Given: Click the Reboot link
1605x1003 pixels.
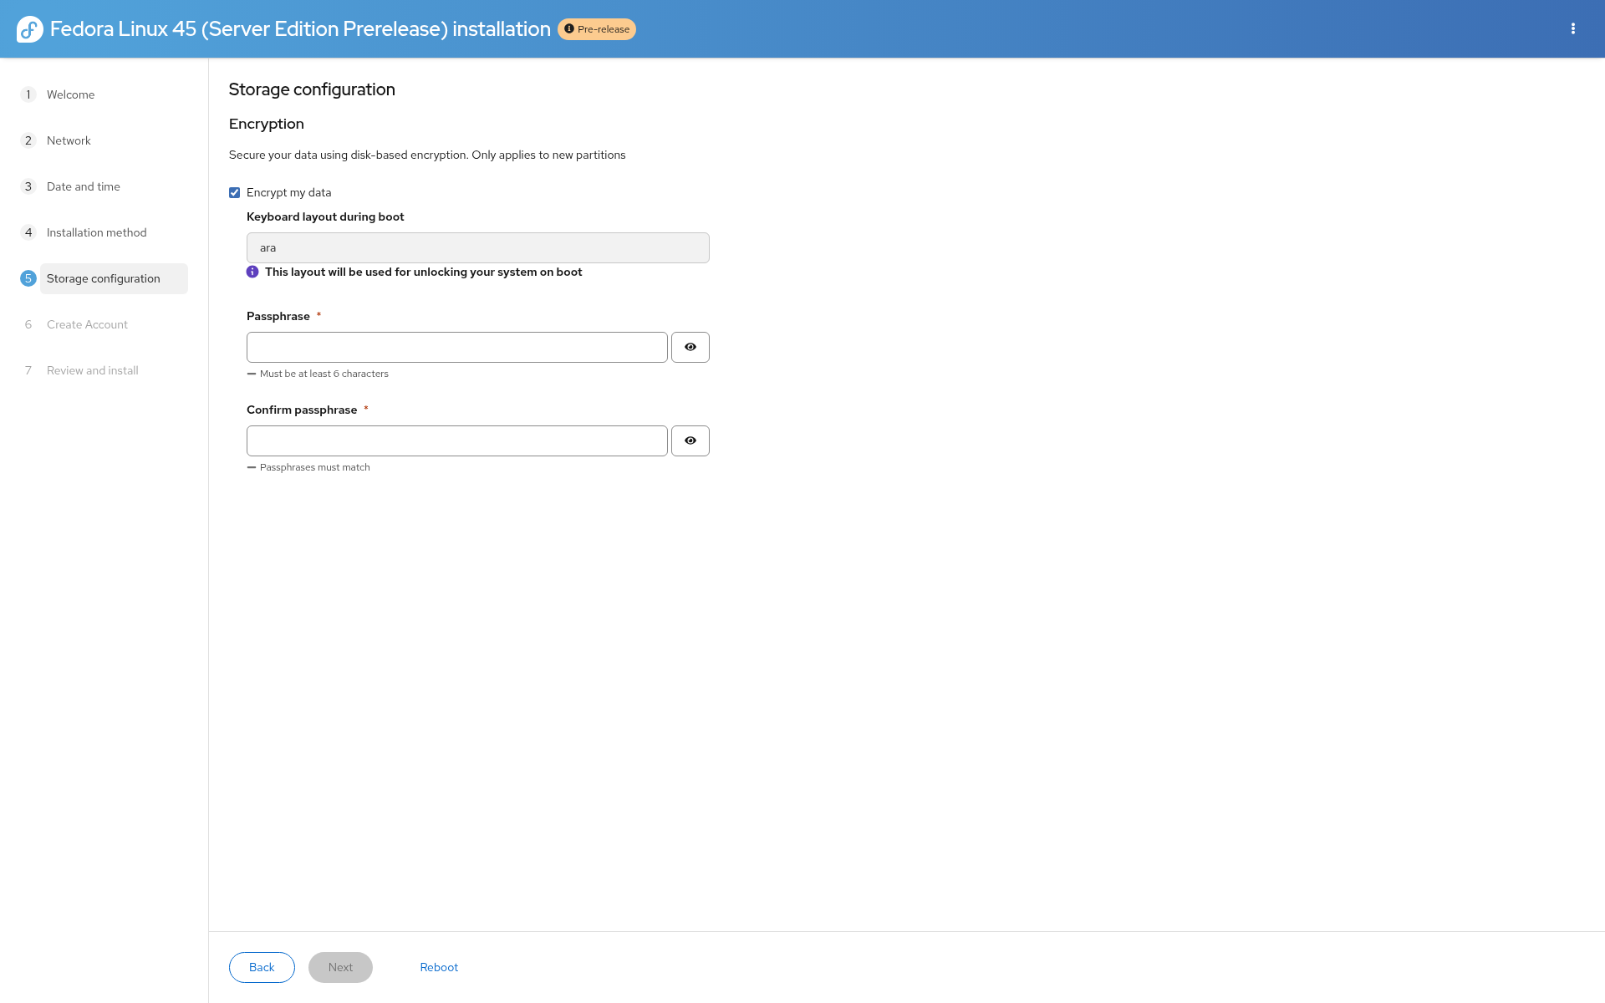Looking at the screenshot, I should (439, 967).
